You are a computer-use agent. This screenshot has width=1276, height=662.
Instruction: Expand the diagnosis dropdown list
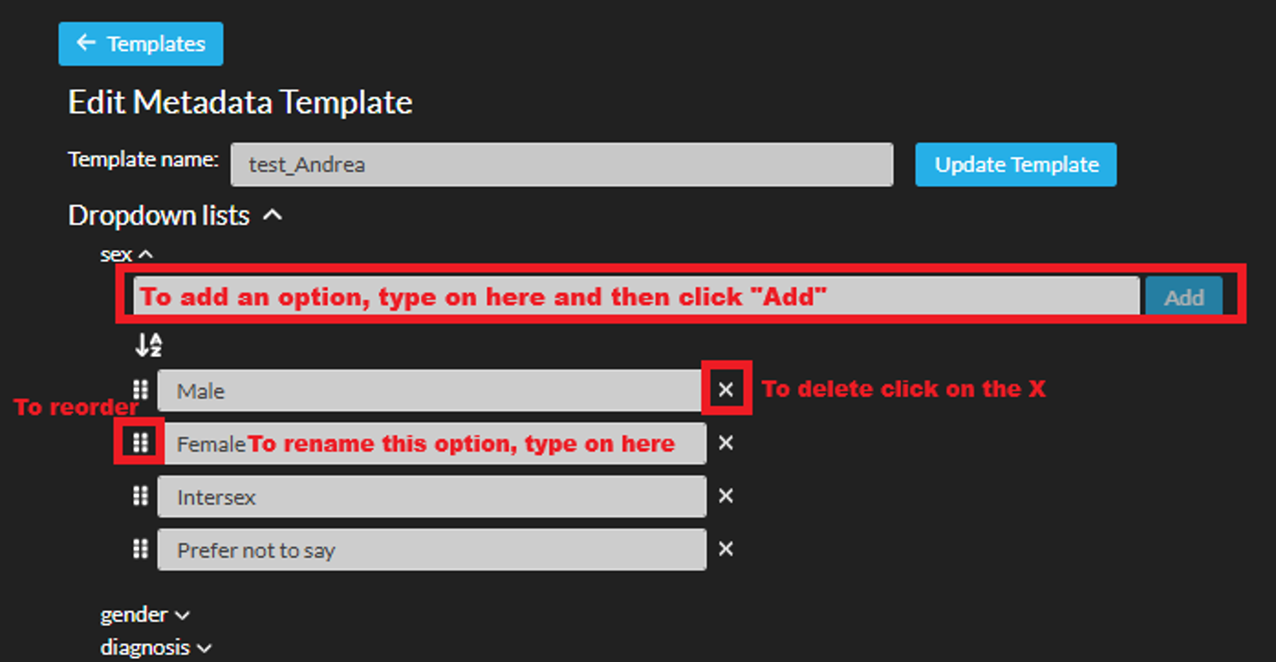204,648
